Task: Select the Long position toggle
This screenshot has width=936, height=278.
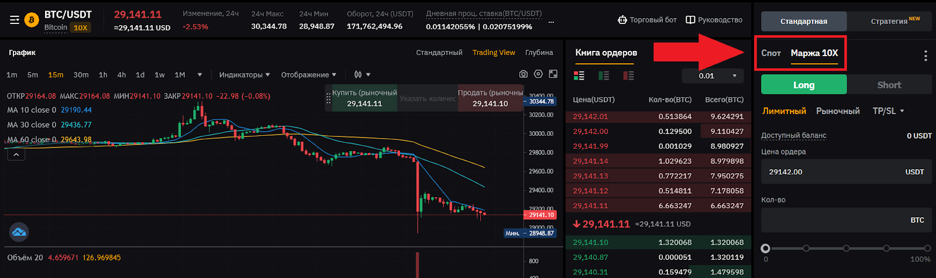Action: point(804,85)
